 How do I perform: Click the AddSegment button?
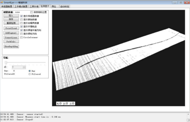pyautogui.click(x=11, y=33)
